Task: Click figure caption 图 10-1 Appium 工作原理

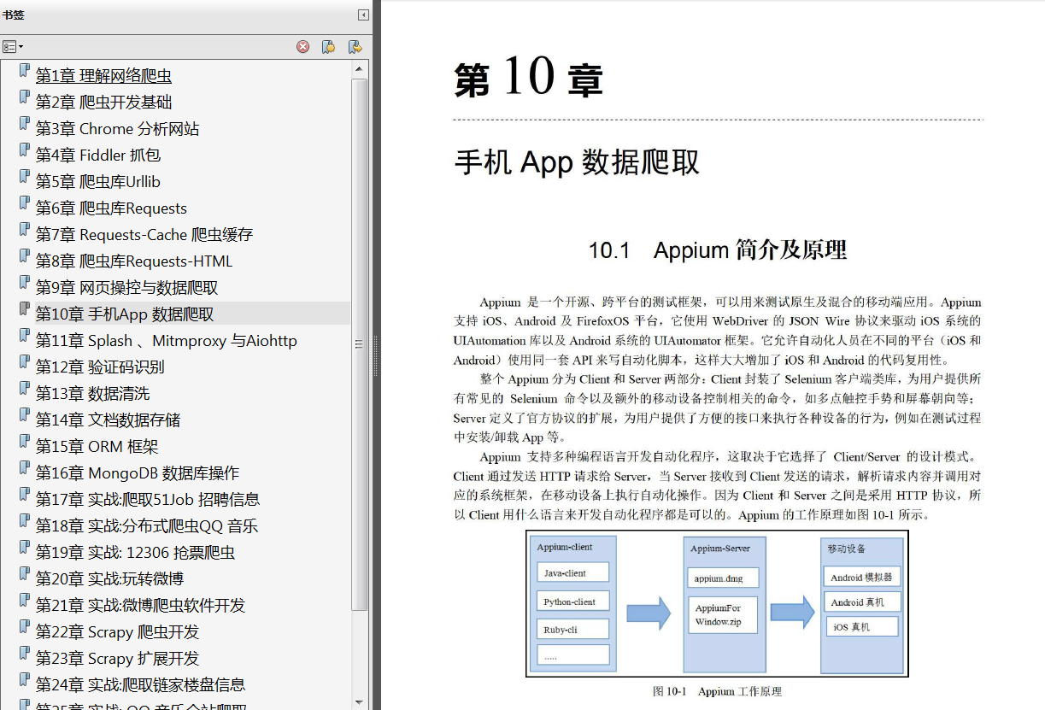Action: [717, 691]
